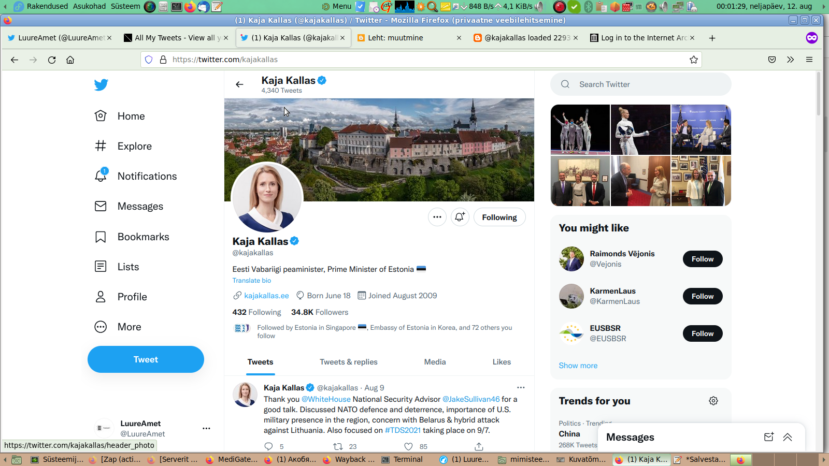Follow KarmenLaus
The image size is (829, 466).
pyautogui.click(x=703, y=296)
